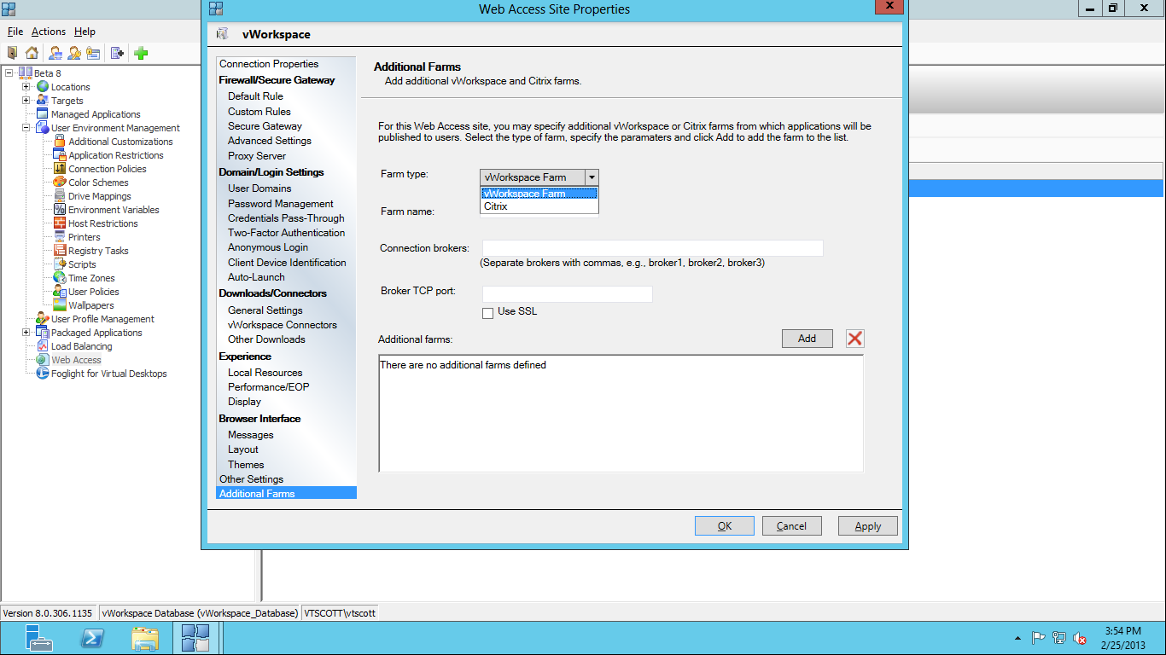Click the Additional Customizations padlock icon
This screenshot has height=655, width=1166.
click(60, 142)
